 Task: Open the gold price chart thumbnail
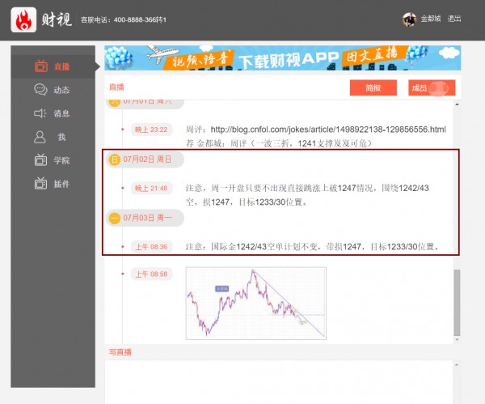[256, 303]
